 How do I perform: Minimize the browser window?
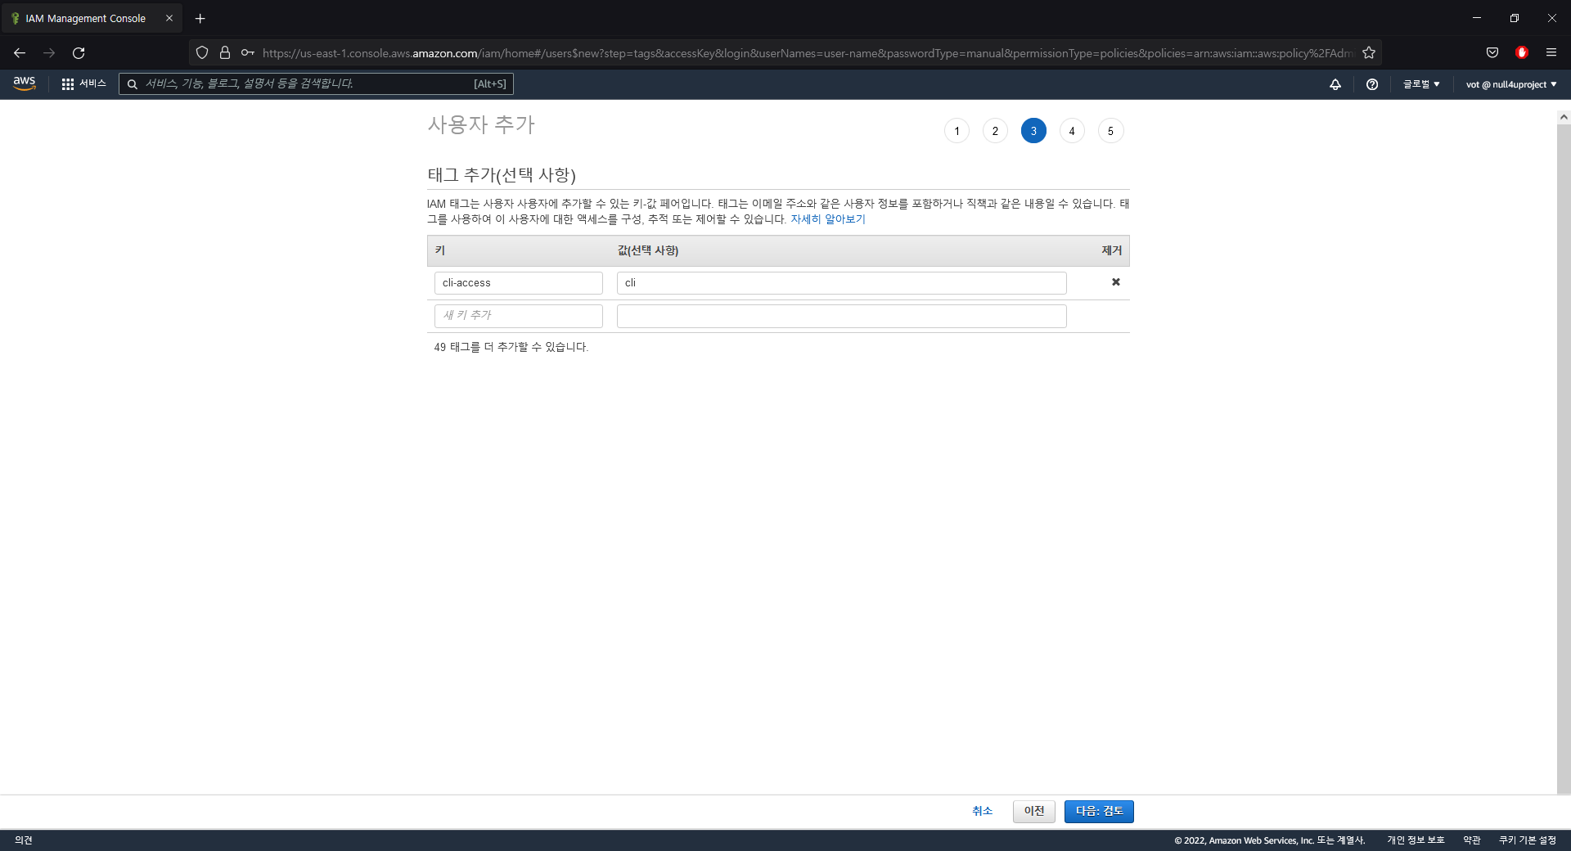click(x=1477, y=18)
